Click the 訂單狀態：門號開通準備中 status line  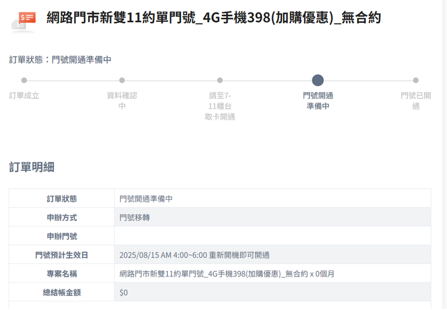pos(60,59)
